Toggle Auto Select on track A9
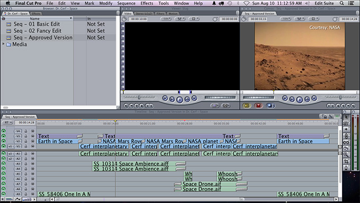Screen dimensions: 360x203 click(x=33, y=194)
